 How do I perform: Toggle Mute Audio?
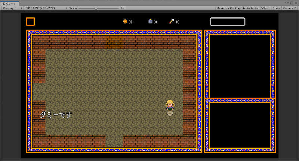[250, 8]
